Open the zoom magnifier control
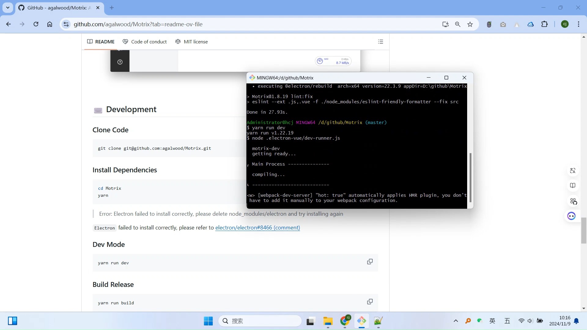Viewport: 587px width, 330px height. click(458, 24)
